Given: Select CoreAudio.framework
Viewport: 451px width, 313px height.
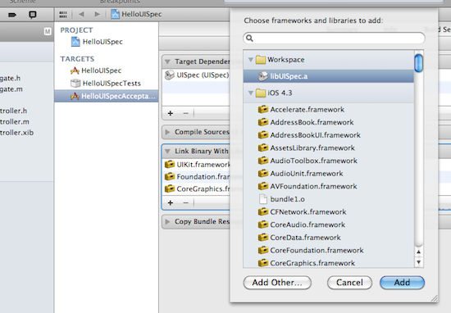Looking at the screenshot, I should [329, 225].
